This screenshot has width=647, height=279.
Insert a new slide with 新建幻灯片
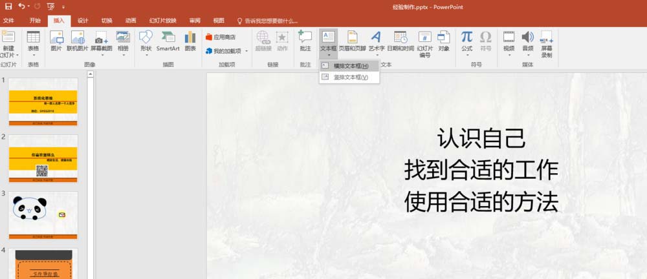[8, 43]
